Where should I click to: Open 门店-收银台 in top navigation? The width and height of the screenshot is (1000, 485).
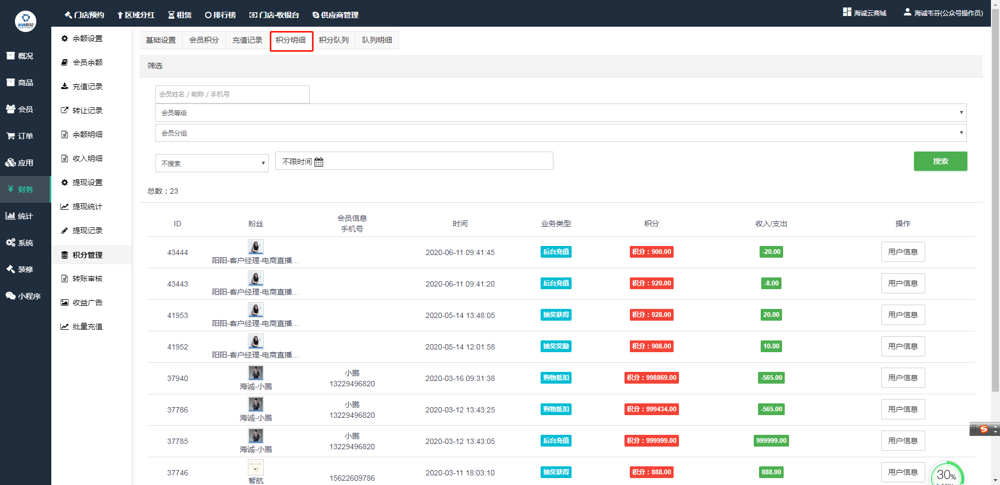(x=274, y=15)
